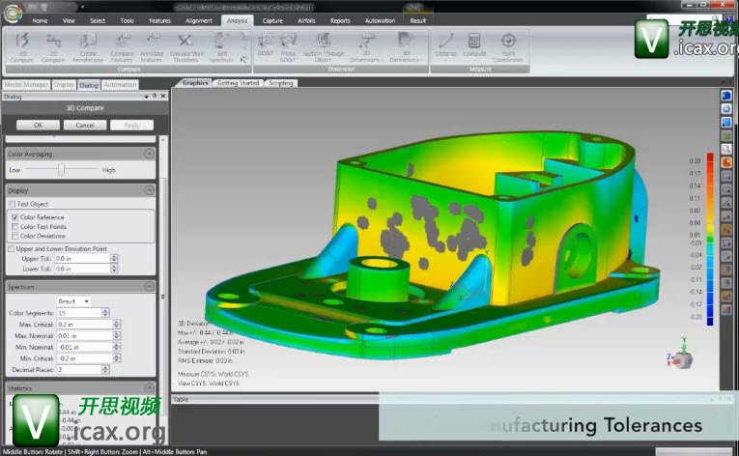Click the Color Averaging Low-High slider

coord(61,170)
